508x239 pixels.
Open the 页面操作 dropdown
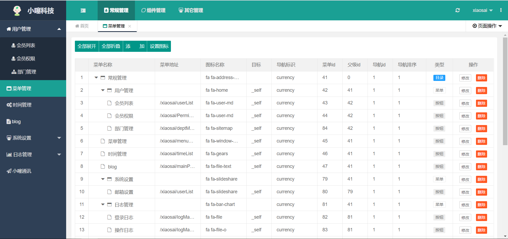tap(487, 26)
